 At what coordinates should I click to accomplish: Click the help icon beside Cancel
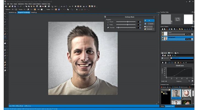coord(145,24)
